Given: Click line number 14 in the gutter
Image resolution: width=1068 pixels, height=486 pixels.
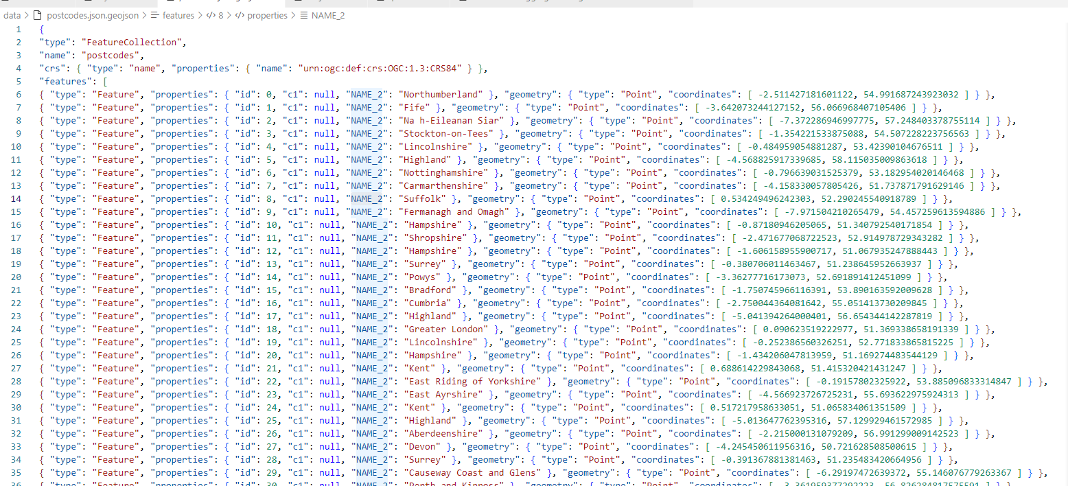Looking at the screenshot, I should point(17,198).
